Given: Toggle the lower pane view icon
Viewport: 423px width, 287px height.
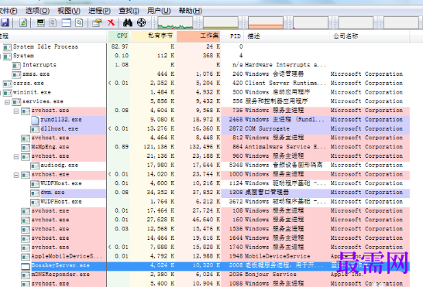Looking at the screenshot, I should point(66,22).
